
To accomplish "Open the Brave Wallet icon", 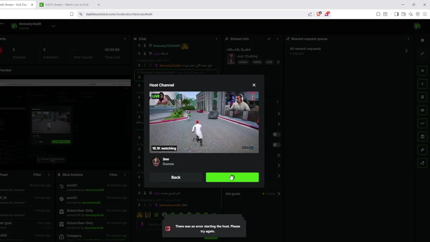I will tap(403, 14).
